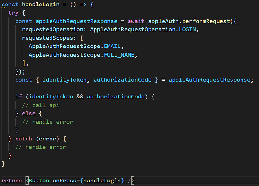Click the if keyword
This screenshot has width=259, height=186.
(18, 97)
